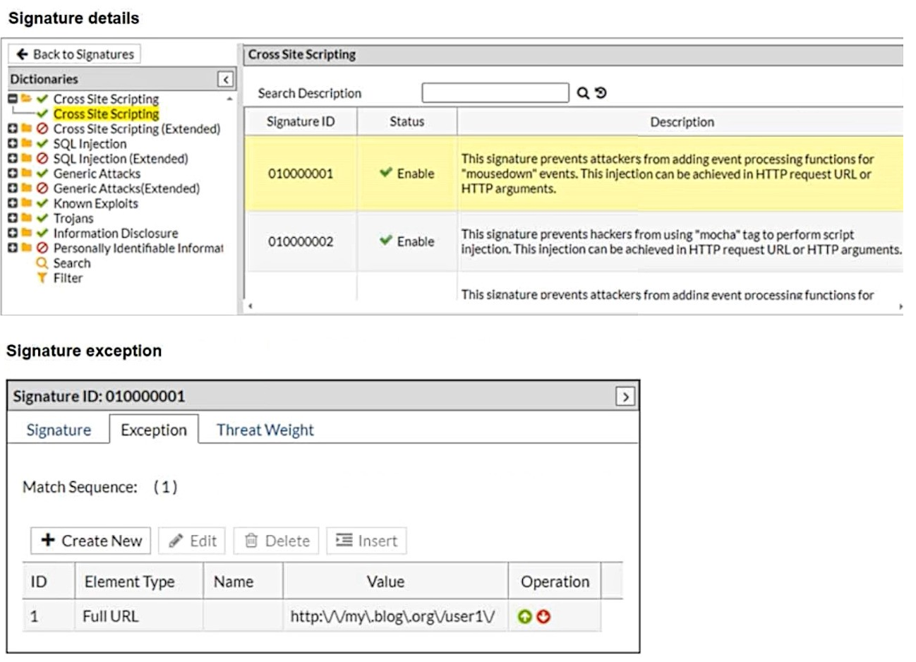Click the Search magnifier in Dictionaries tree
The width and height of the screenshot is (916, 662).
(42, 263)
